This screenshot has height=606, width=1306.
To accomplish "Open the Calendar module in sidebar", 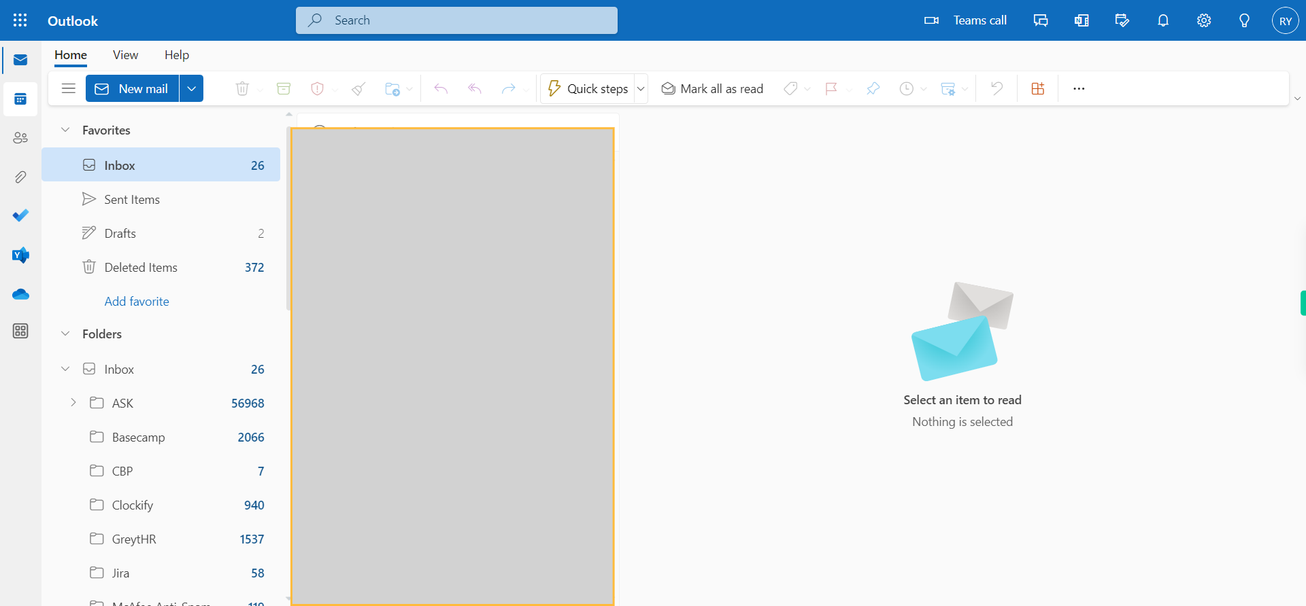I will pos(20,99).
